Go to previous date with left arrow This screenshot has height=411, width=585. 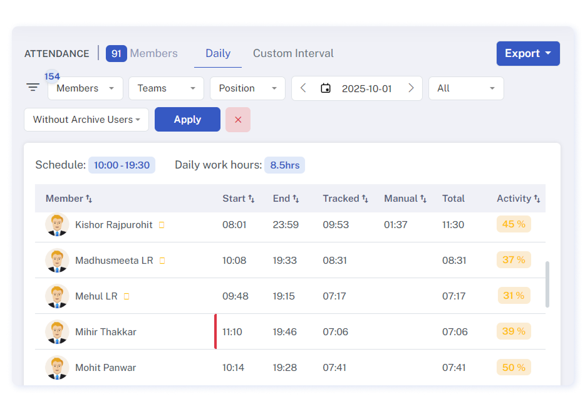pos(304,88)
